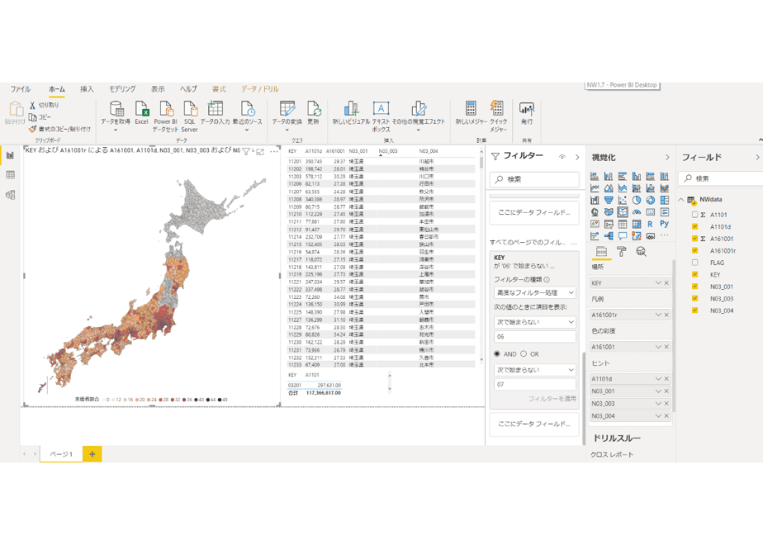The height and width of the screenshot is (545, 763).
Task: Click the Format Painter (書式のコピー/貼り付け) icon
Action: 32,129
